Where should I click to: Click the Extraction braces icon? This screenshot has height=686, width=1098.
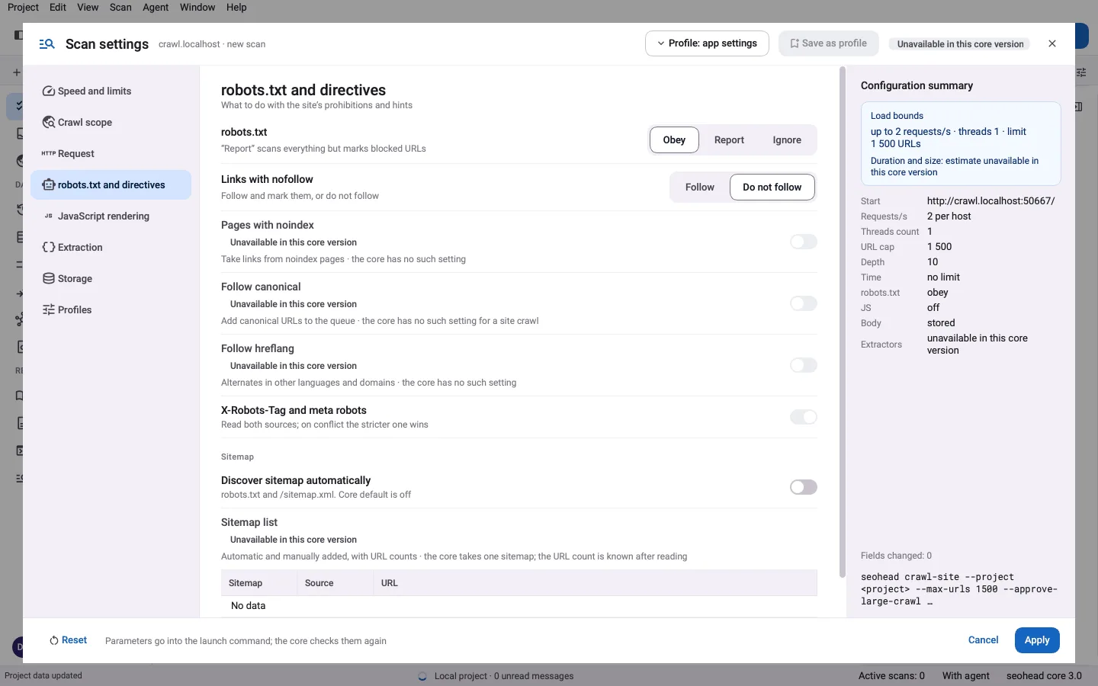49,248
